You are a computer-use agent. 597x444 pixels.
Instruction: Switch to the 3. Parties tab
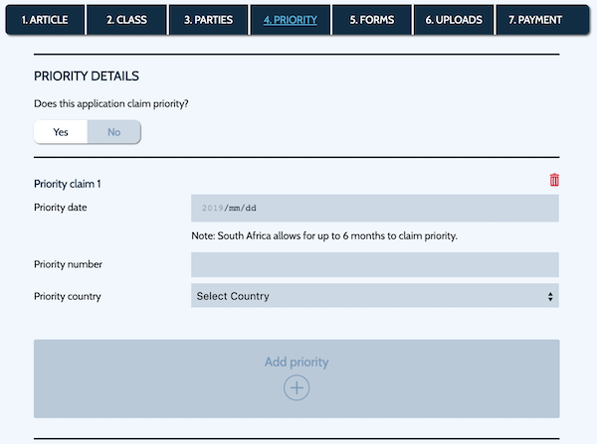209,20
